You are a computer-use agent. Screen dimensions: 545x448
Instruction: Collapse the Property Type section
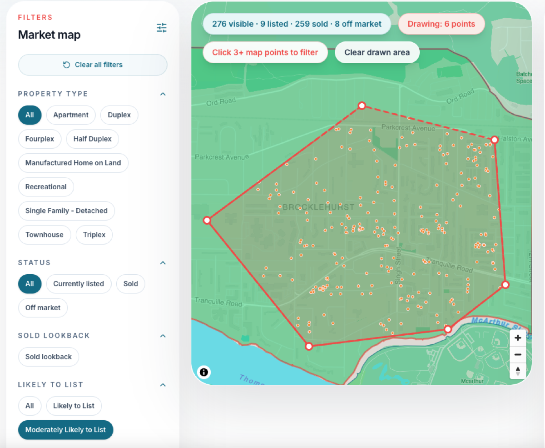163,94
